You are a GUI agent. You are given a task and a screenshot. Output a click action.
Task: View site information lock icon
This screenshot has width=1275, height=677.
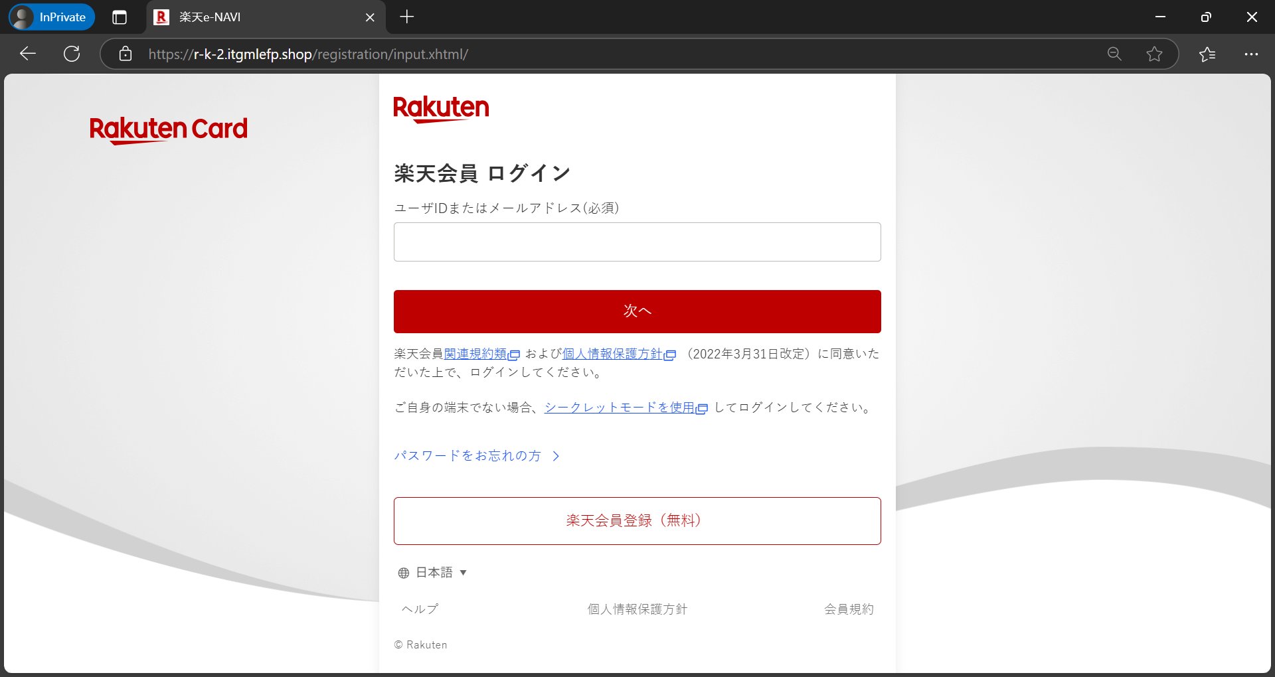126,54
